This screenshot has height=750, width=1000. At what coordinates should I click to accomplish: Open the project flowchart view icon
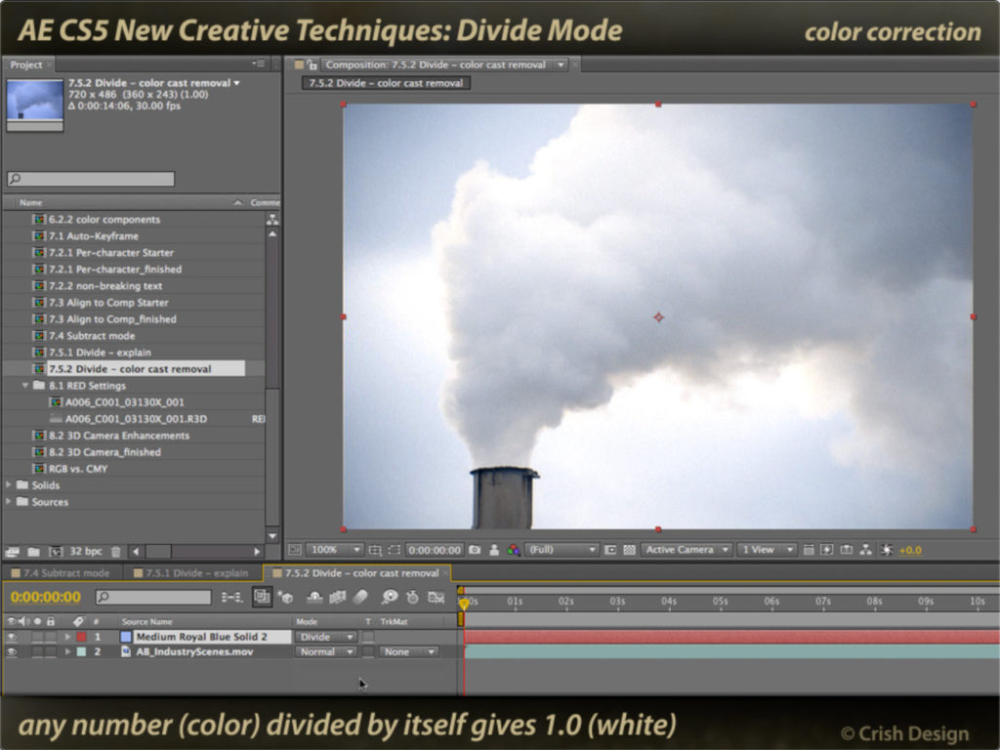point(272,220)
